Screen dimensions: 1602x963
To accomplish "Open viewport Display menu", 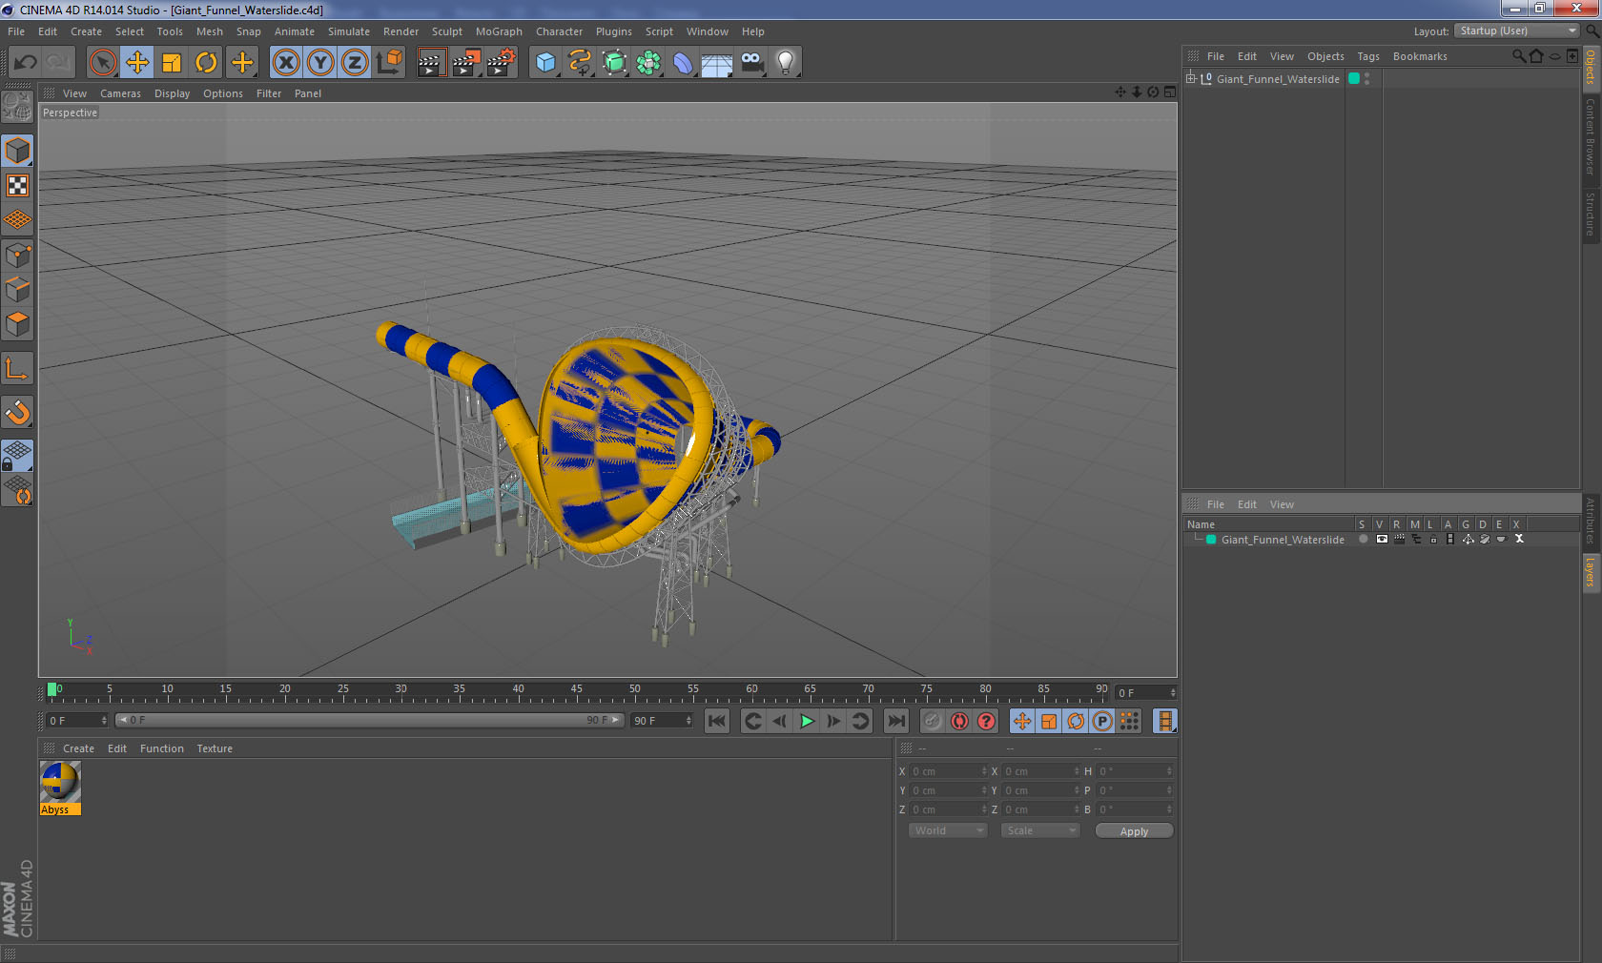I will coord(172,93).
